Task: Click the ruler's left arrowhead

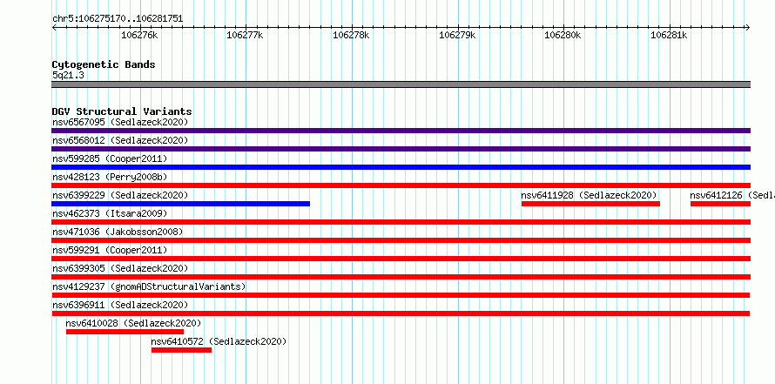Action: tap(54, 27)
